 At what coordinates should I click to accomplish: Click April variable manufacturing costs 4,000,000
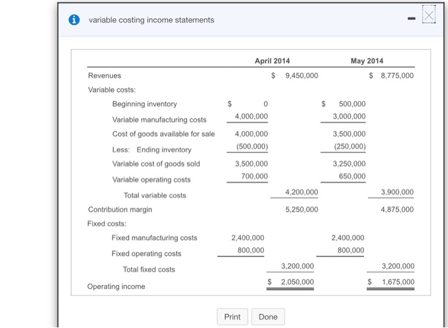tap(252, 117)
